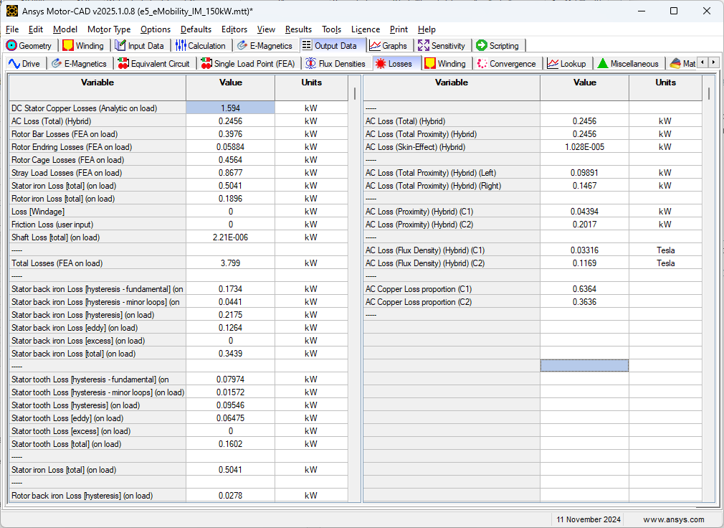Select Stator back iron Loss [total] (on load) row
This screenshot has height=528, width=724.
178,354
